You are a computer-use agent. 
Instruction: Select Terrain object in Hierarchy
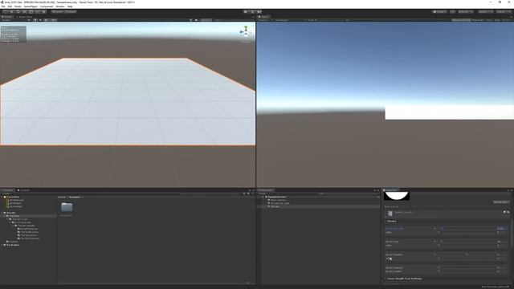(274, 206)
